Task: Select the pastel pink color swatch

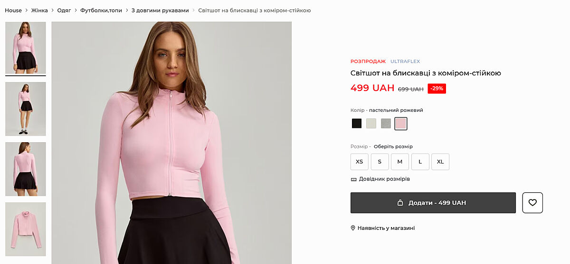Action: [401, 124]
